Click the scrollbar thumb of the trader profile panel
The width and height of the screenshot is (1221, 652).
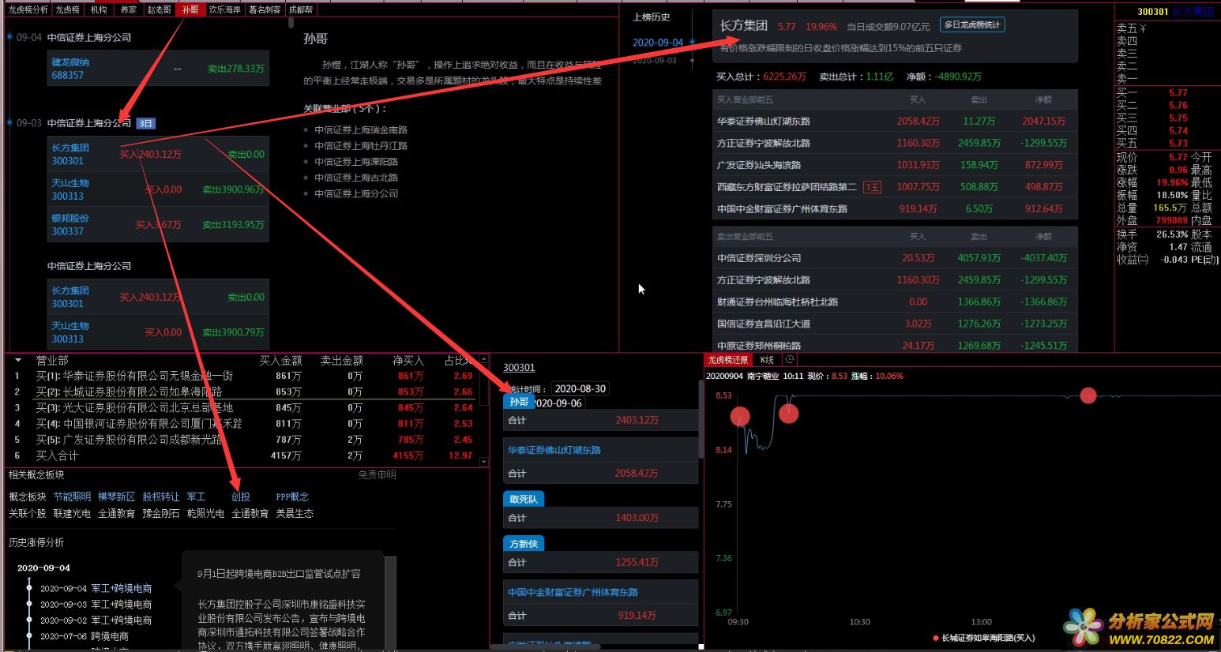[x=291, y=21]
